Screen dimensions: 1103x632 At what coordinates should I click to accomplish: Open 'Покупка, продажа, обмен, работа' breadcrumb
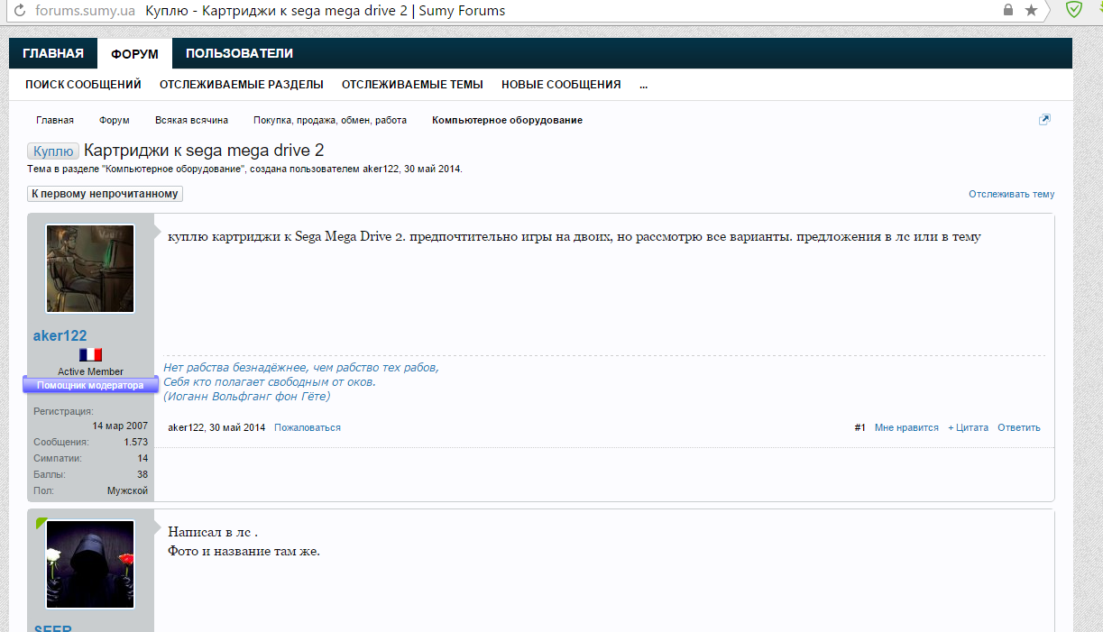pyautogui.click(x=329, y=120)
